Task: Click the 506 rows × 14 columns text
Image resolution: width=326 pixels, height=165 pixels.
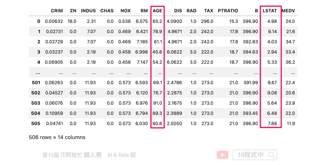Action: [x=57, y=137]
